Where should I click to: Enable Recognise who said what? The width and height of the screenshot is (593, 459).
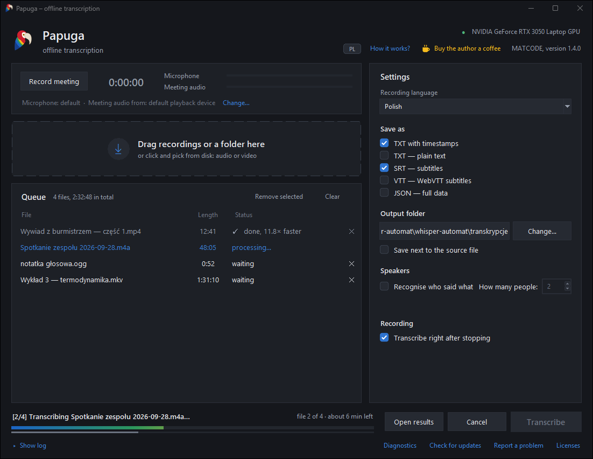(384, 287)
